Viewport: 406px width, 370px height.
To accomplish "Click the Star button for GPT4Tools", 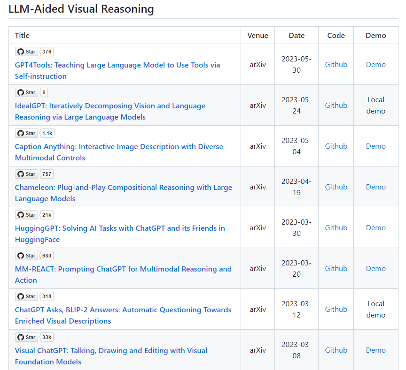I will tap(26, 52).
